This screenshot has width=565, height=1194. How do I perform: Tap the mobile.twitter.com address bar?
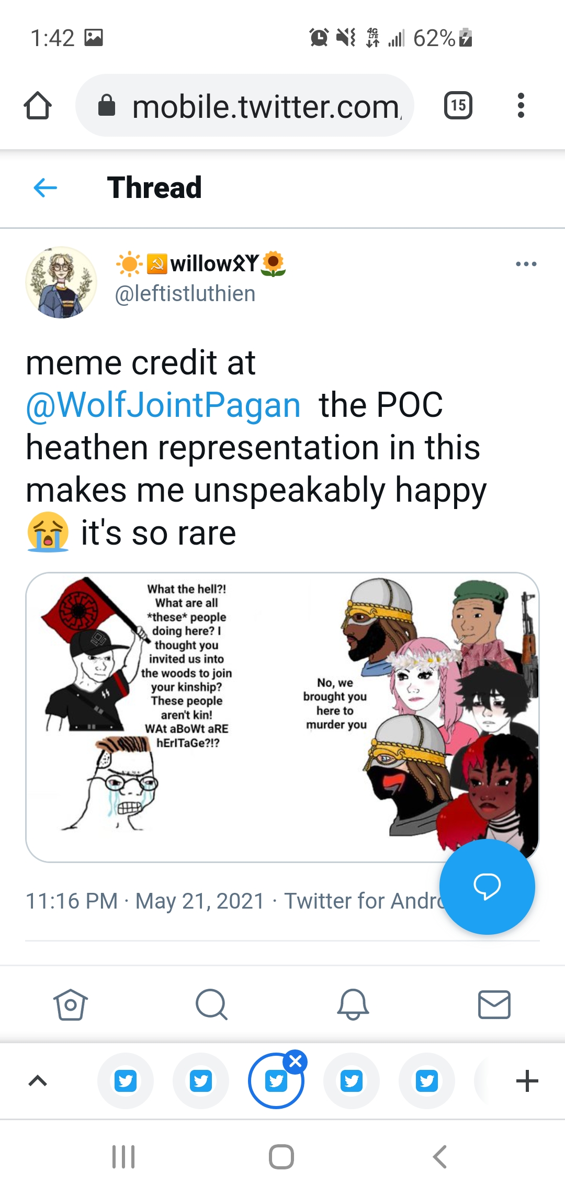click(x=245, y=105)
